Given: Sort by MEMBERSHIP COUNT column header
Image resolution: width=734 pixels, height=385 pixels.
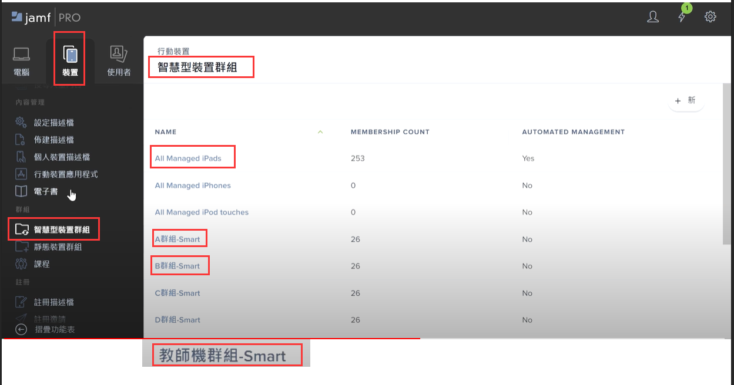Looking at the screenshot, I should coord(390,132).
